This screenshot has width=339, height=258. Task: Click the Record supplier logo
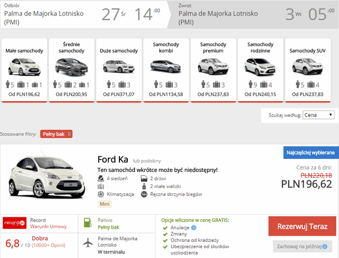15,223
